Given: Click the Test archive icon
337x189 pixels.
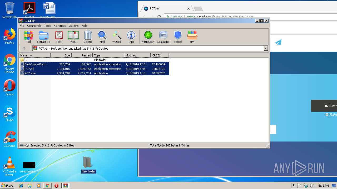Looking at the screenshot, I should pos(59,37).
